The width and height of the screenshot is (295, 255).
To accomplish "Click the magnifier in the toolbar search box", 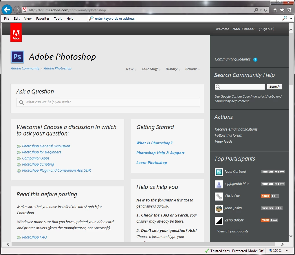I will (91, 18).
